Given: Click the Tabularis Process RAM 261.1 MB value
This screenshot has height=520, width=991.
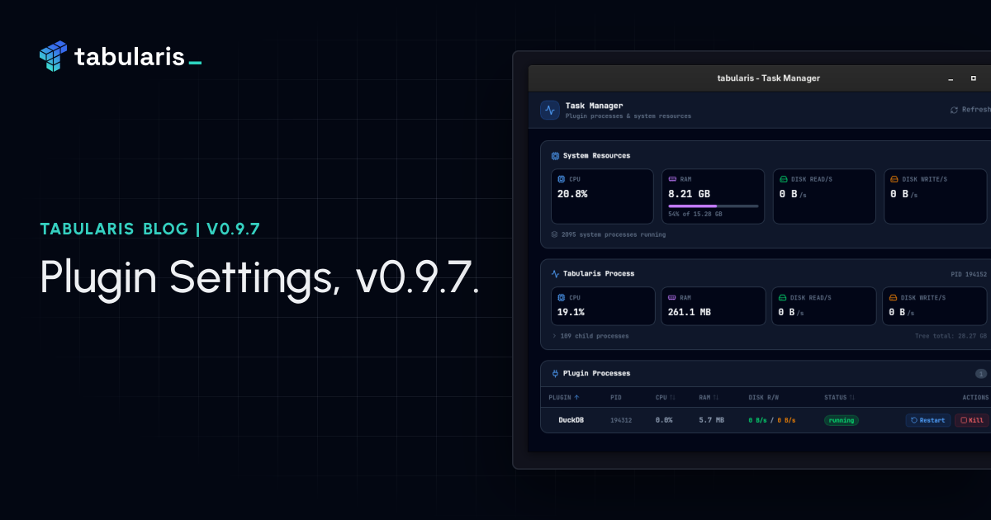Looking at the screenshot, I should pos(690,312).
